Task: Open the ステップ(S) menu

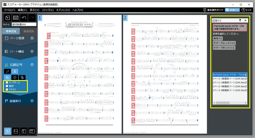Action: pyautogui.click(x=48, y=10)
